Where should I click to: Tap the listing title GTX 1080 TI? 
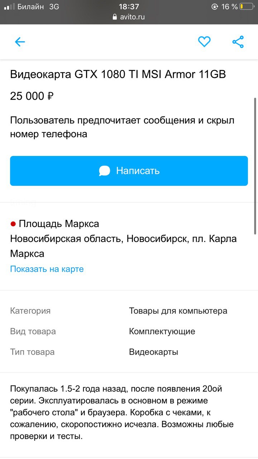coord(118,74)
